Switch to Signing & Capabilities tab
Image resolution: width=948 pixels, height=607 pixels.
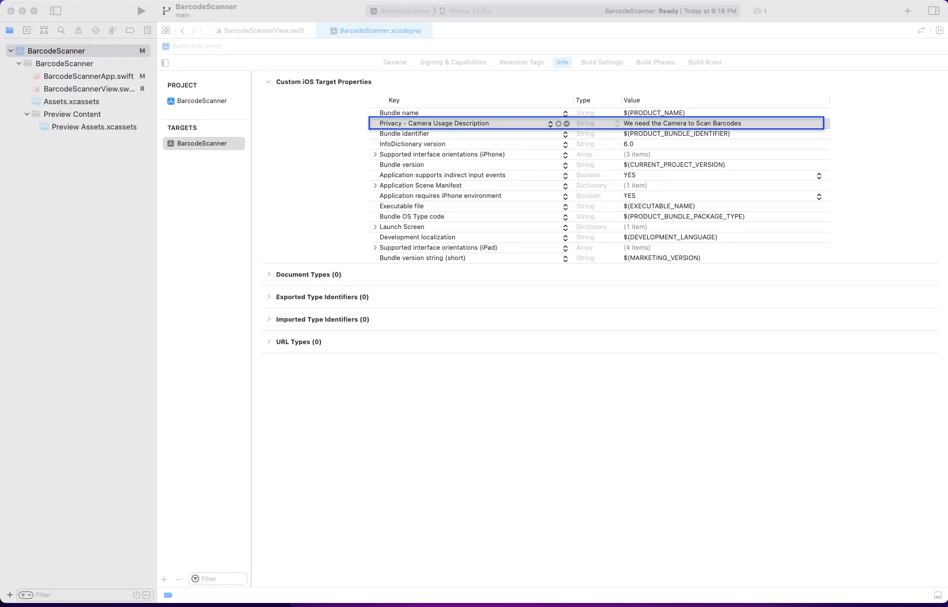click(453, 62)
